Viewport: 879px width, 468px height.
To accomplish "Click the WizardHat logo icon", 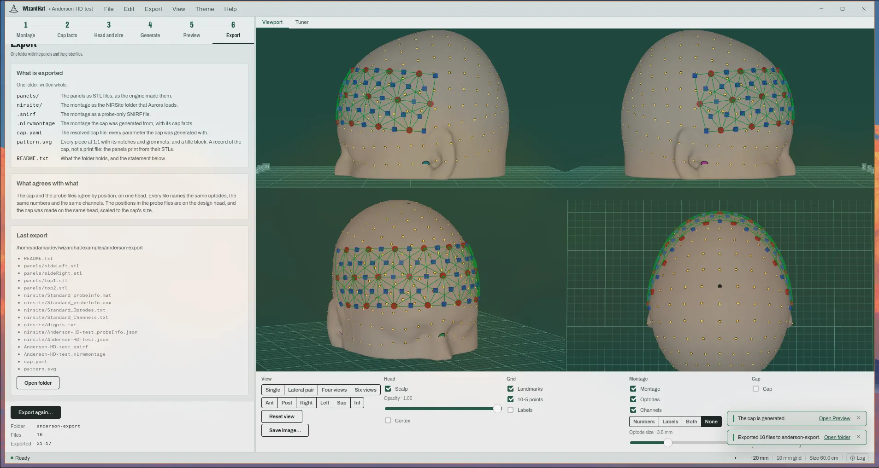I will (x=14, y=9).
